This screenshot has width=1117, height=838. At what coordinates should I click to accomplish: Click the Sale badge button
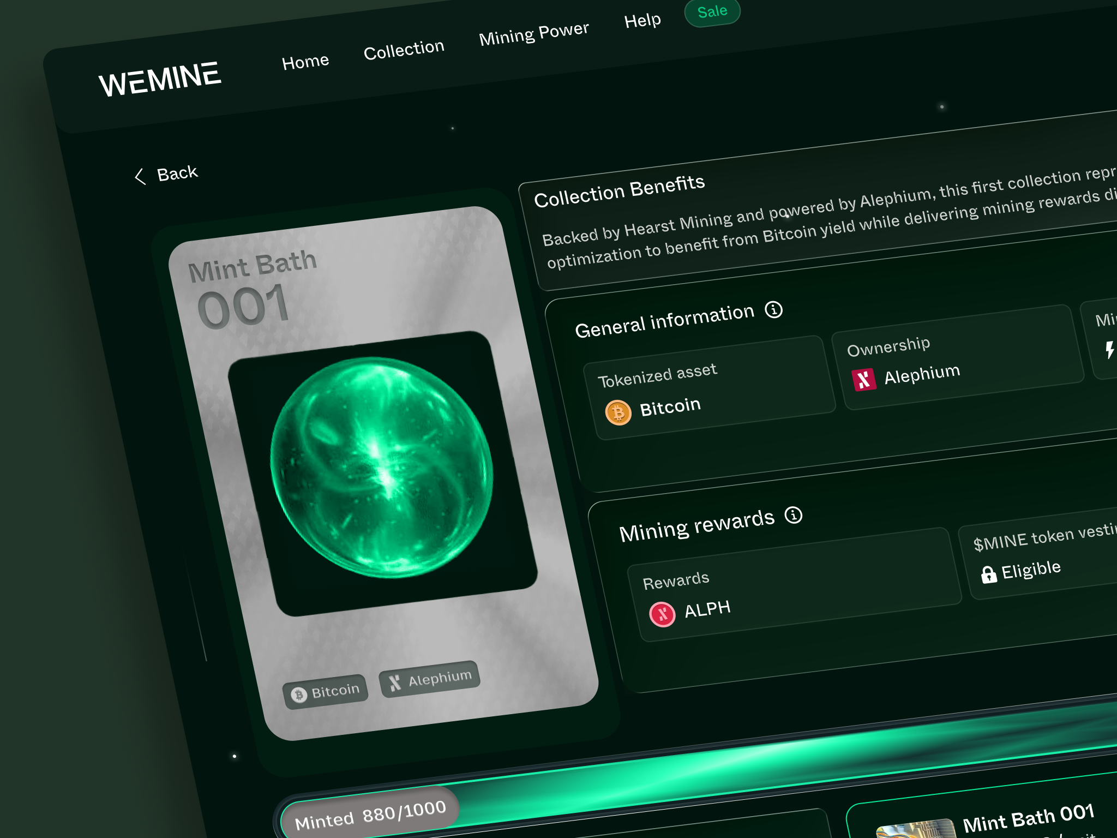tap(712, 11)
